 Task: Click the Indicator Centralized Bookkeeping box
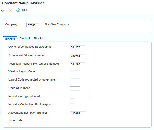pos(72,105)
